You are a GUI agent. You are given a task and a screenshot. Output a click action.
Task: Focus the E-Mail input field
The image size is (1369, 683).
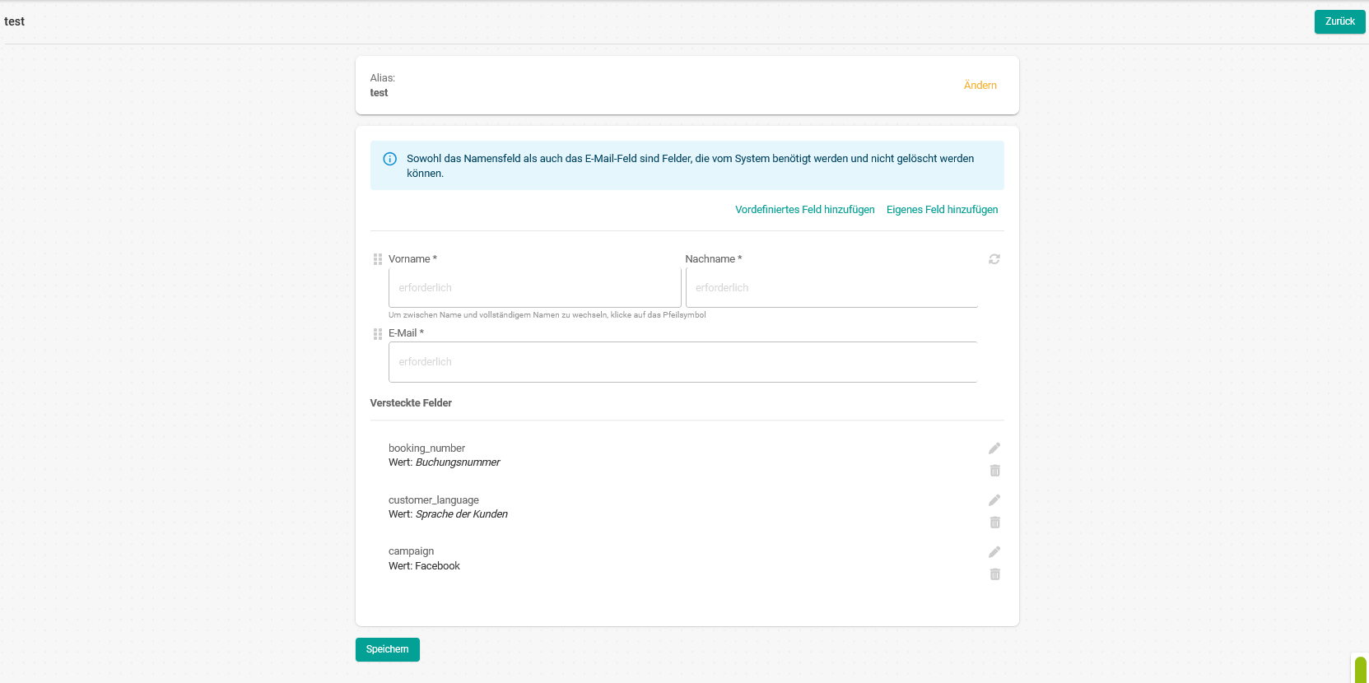pyautogui.click(x=682, y=362)
